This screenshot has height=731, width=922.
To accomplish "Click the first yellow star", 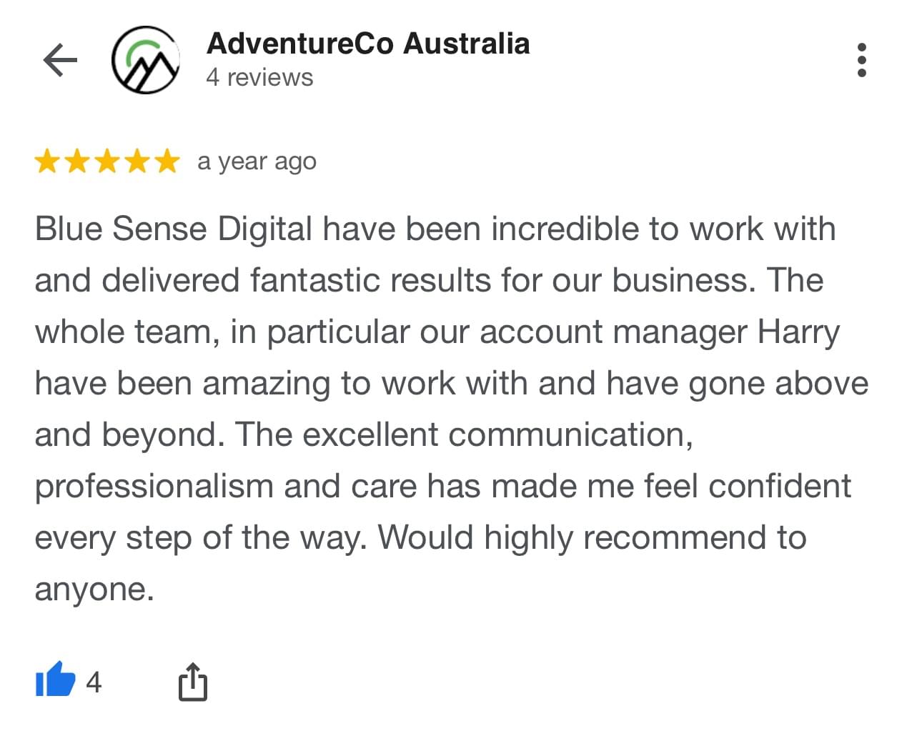I will click(47, 161).
